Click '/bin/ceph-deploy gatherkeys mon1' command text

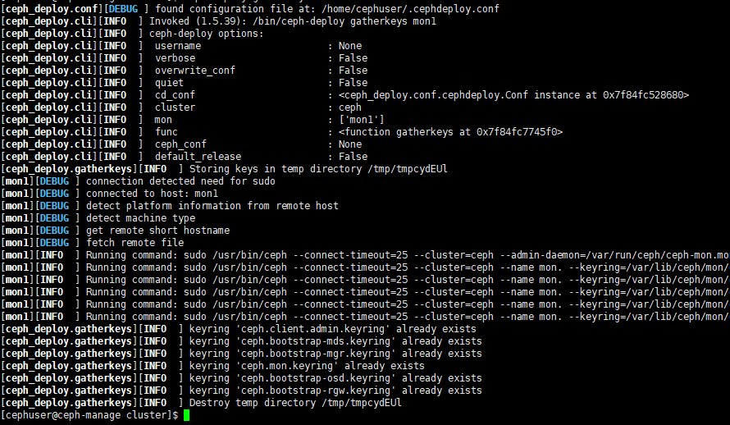coord(344,21)
